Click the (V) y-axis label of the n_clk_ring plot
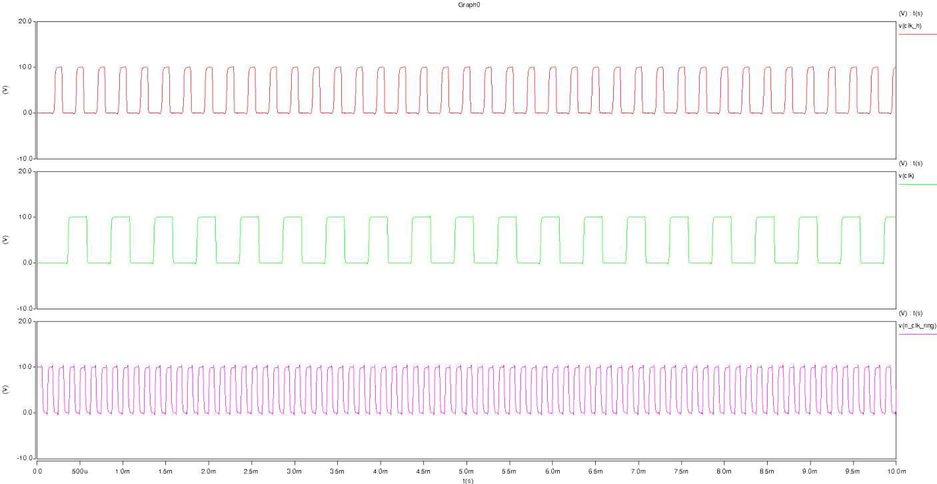Screen dimensions: 937x484 coord(6,389)
